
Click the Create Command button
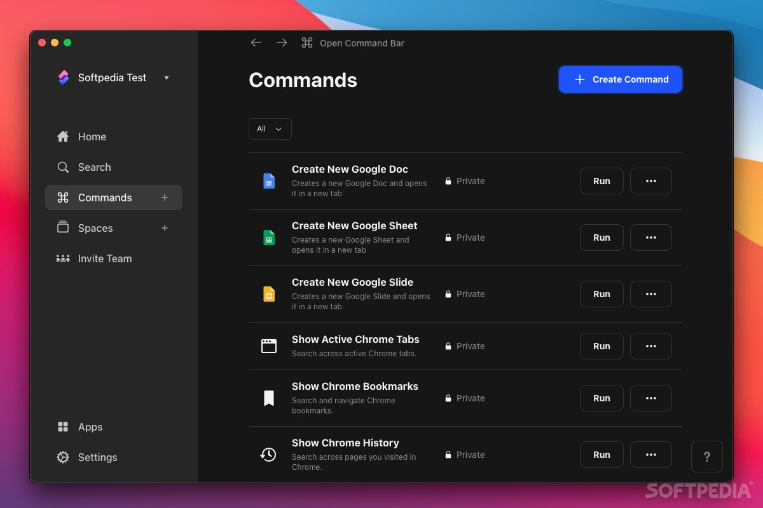[620, 79]
